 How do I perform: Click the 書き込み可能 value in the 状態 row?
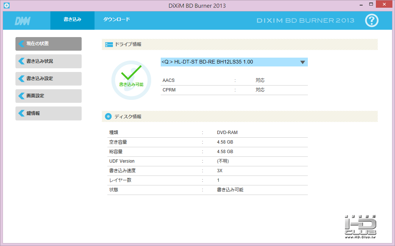230,190
